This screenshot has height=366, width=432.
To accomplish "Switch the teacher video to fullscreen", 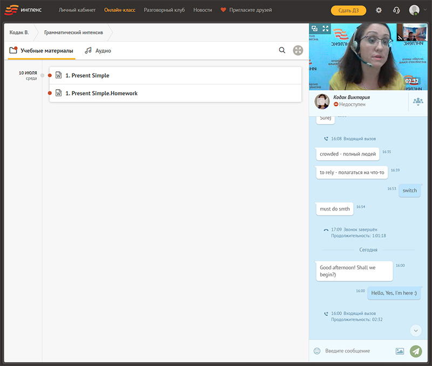I will point(326,29).
